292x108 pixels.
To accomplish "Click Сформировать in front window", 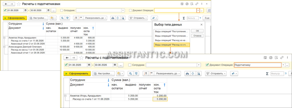I will click(x=77, y=73).
